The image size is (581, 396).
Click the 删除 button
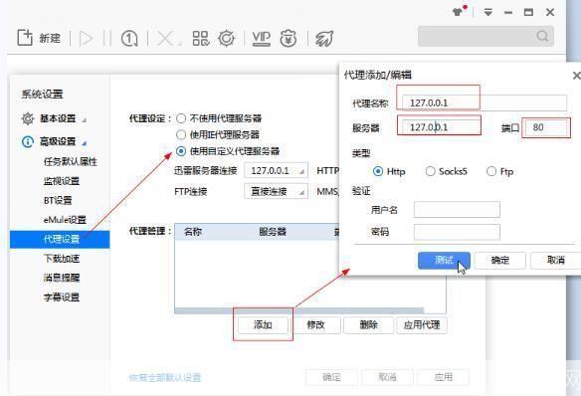tap(369, 325)
